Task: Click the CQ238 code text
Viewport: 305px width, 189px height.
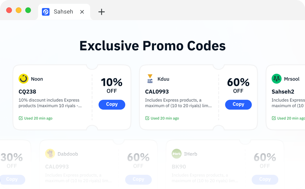Action: [x=27, y=92]
